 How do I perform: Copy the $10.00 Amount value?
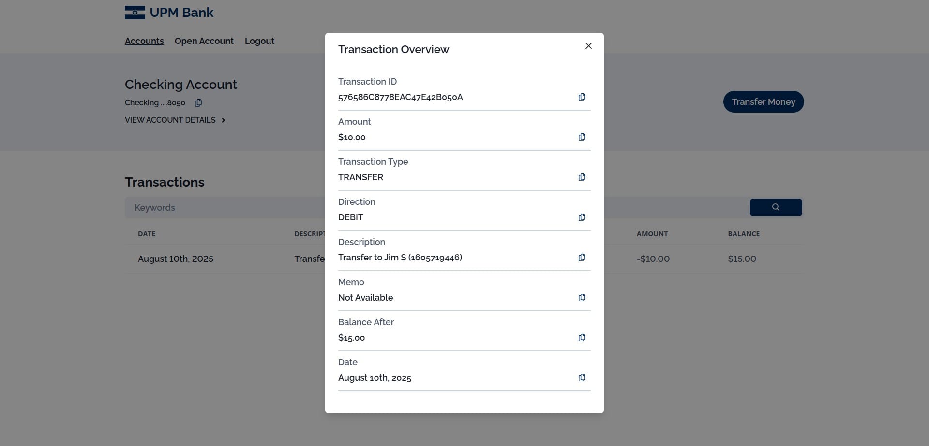[582, 137]
